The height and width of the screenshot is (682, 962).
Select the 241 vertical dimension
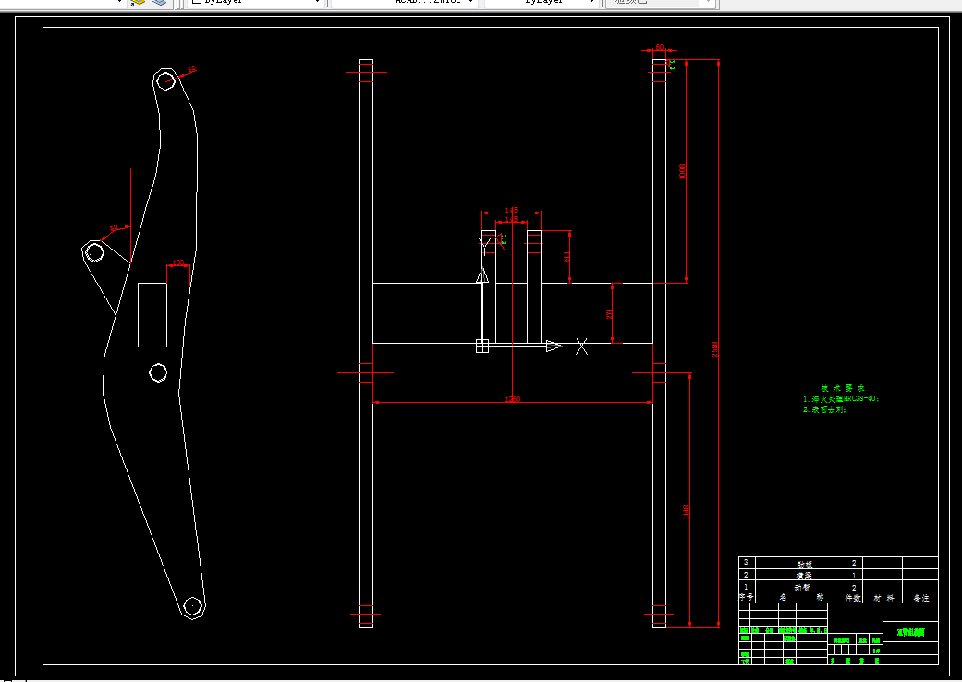click(x=566, y=256)
